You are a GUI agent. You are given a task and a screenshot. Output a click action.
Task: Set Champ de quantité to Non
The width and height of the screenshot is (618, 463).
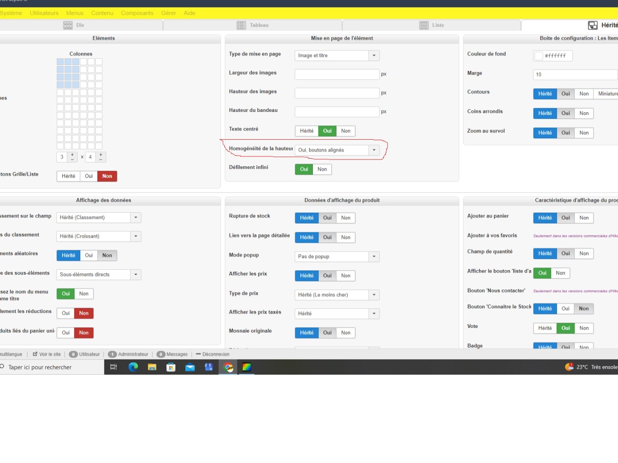[x=584, y=253]
